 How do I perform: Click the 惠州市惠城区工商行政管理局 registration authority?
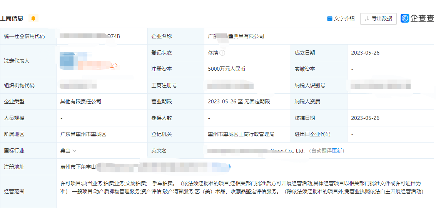click(241, 134)
